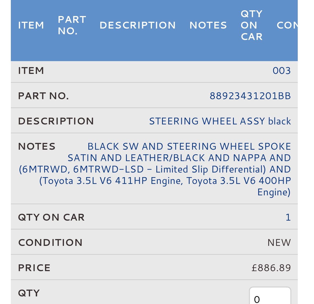The height and width of the screenshot is (304, 314).
Task: Click the ITEM column header
Action: pyautogui.click(x=31, y=25)
